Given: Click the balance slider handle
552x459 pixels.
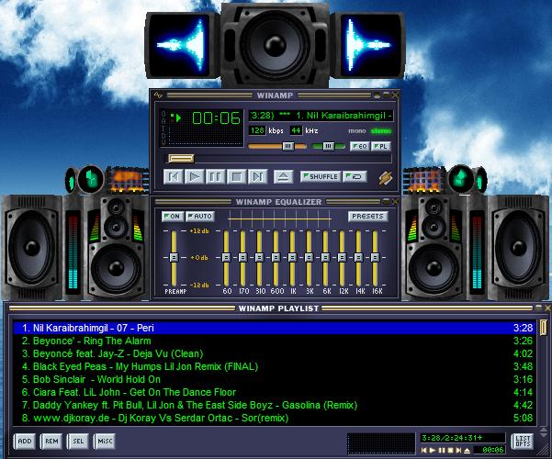Looking at the screenshot, I should tap(328, 146).
